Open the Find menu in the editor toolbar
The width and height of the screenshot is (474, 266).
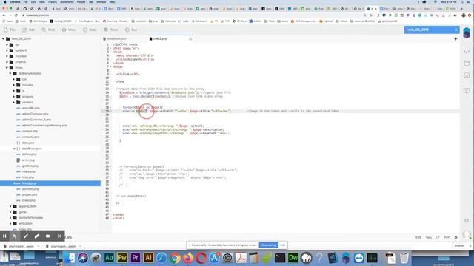coord(48,30)
